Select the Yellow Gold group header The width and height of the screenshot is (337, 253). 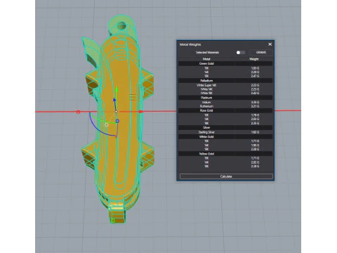pos(225,154)
